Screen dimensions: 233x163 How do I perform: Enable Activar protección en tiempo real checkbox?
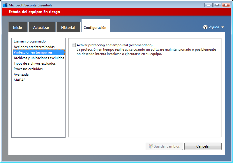tap(74, 45)
